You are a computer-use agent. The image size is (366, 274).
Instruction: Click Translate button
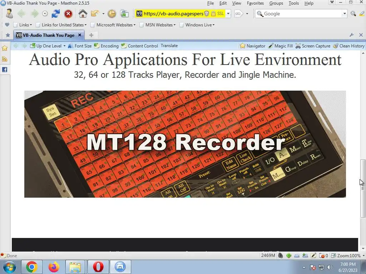(169, 46)
